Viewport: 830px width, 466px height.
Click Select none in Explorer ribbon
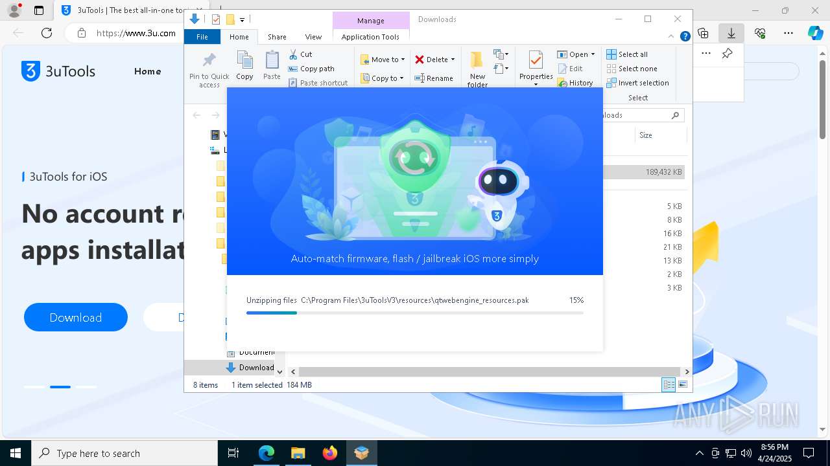(632, 69)
